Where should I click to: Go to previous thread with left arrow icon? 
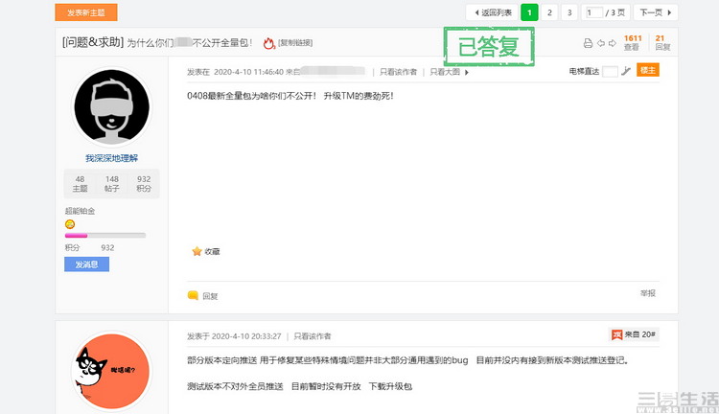pos(601,43)
